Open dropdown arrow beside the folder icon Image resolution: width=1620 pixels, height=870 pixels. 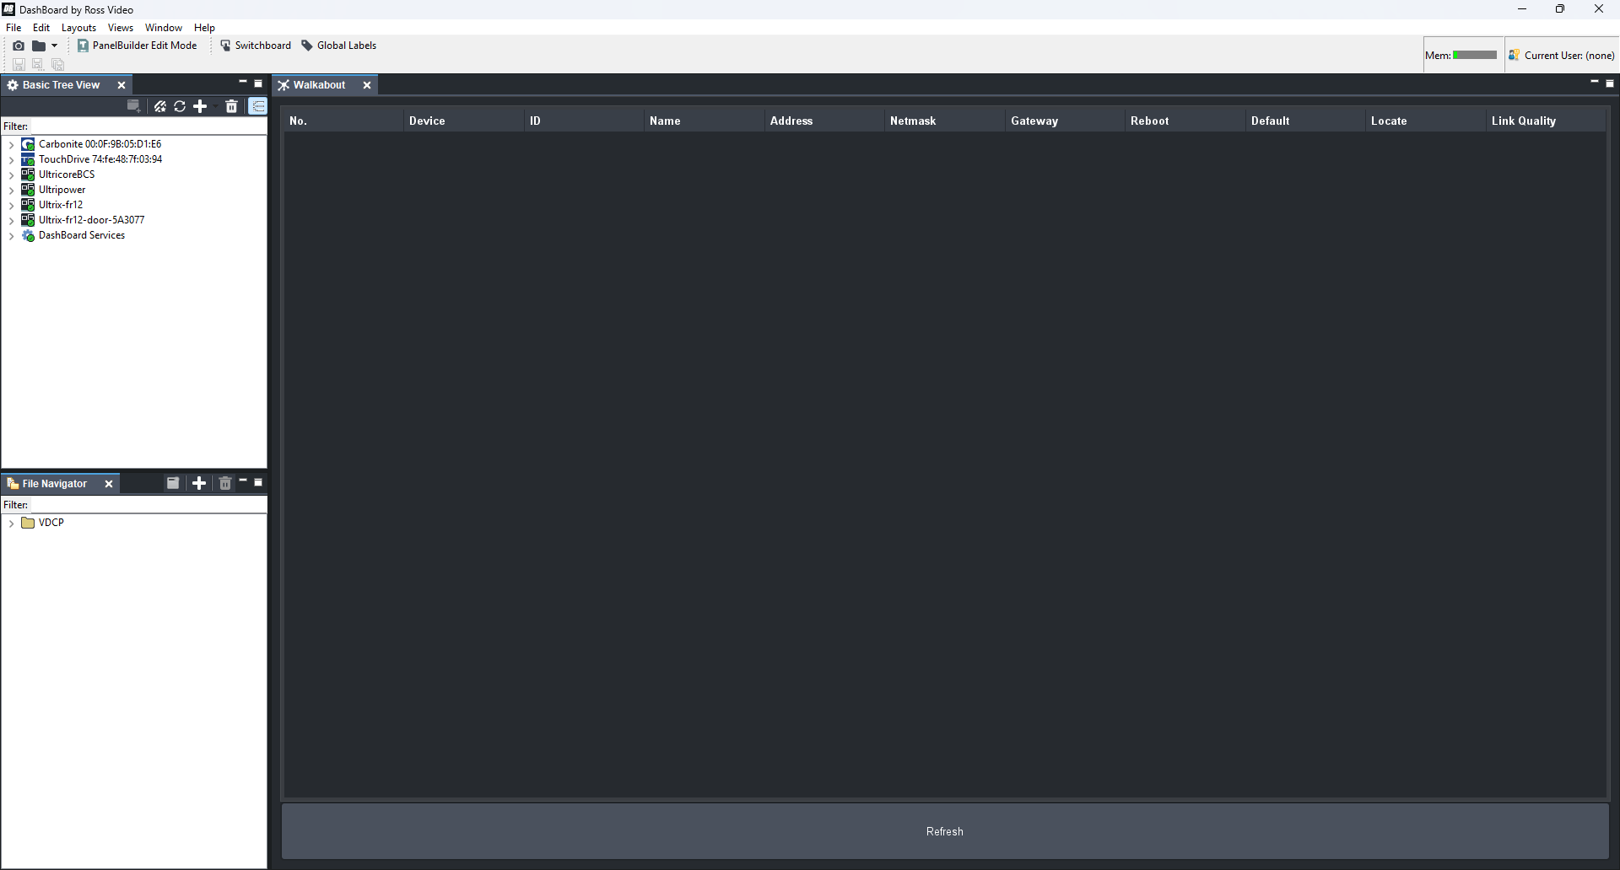54,46
